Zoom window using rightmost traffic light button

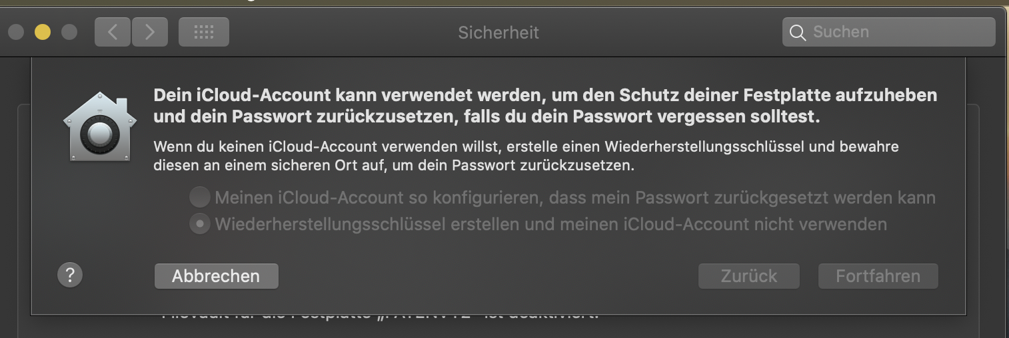[69, 32]
